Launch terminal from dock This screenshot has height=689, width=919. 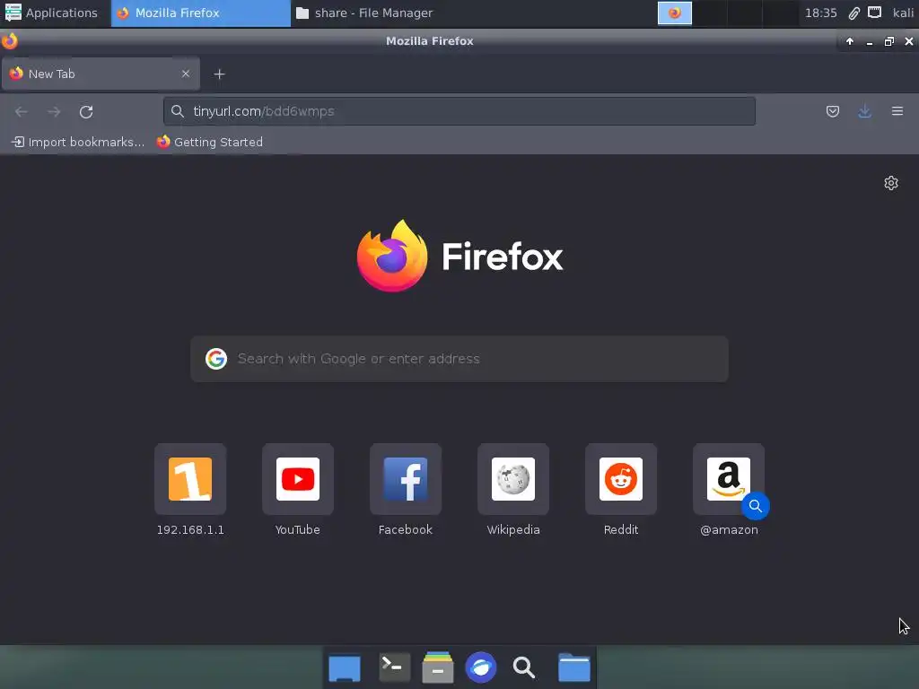[x=395, y=667]
